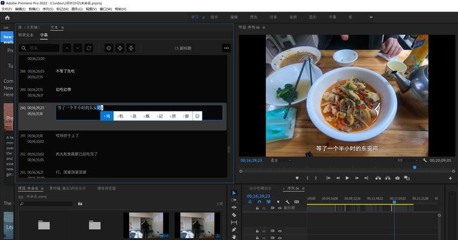Add a new caption segment

pyautogui.click(x=109, y=48)
